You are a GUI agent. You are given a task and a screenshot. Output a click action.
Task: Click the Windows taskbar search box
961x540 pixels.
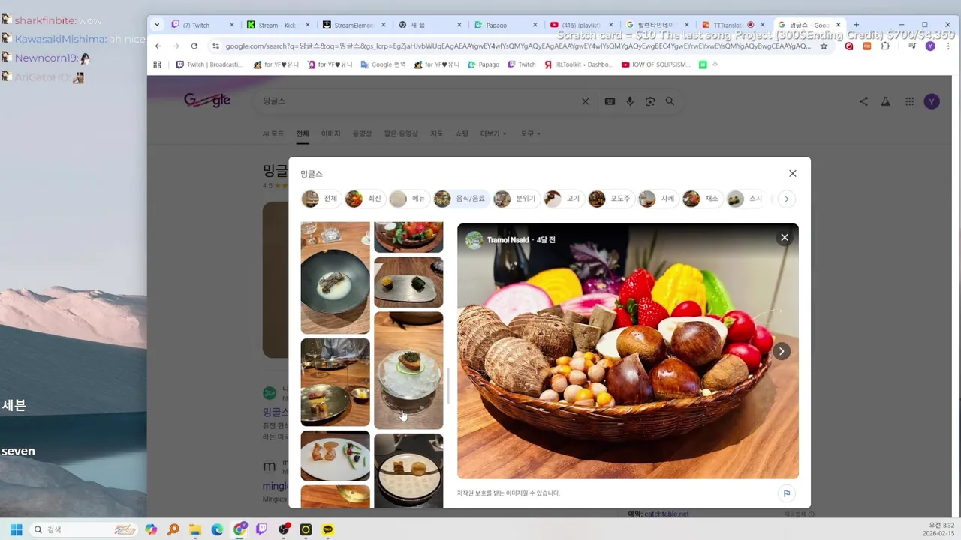85,529
